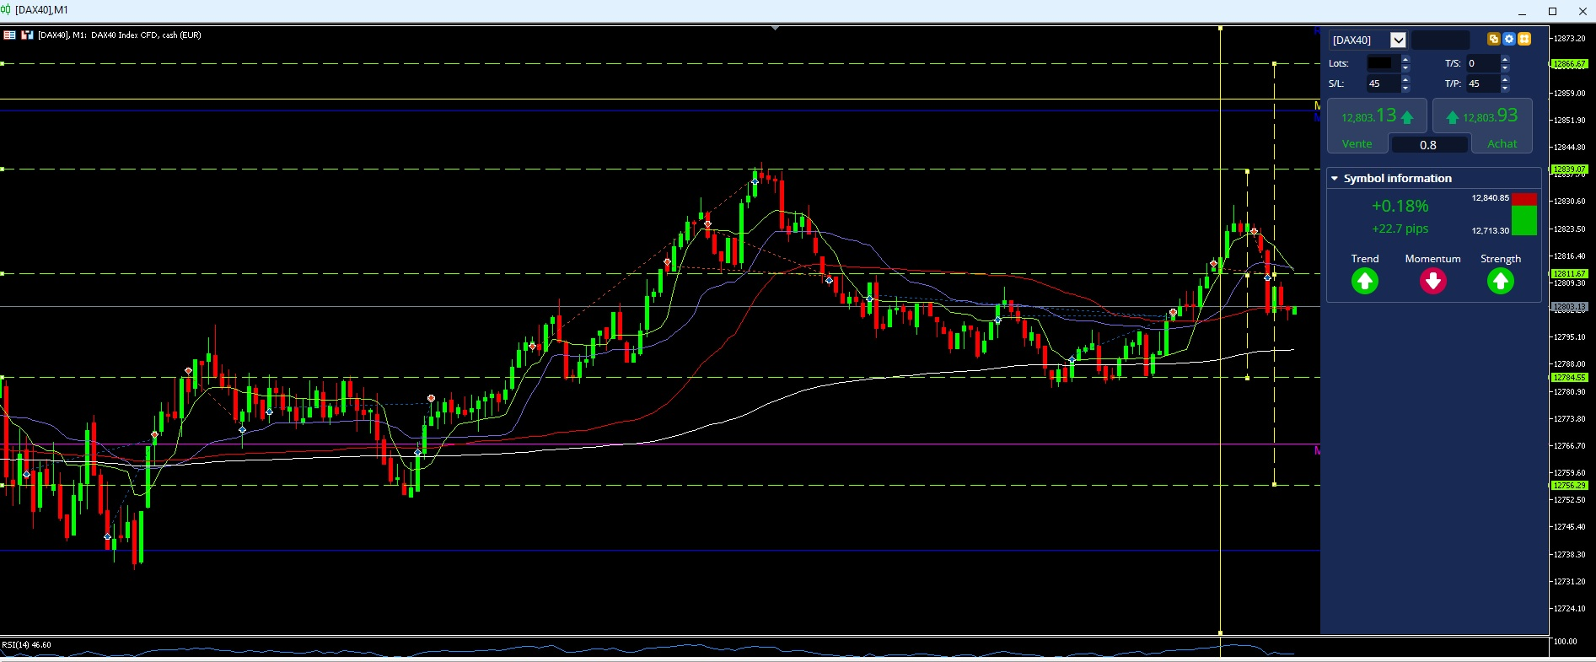This screenshot has height=662, width=1596.
Task: Click the chart icon beside the DAX40 chart title
Action: [x=27, y=35]
